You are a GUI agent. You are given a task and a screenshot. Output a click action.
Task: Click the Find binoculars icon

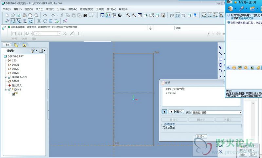pos(85,15)
